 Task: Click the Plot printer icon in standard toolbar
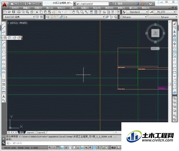(x=19, y=12)
